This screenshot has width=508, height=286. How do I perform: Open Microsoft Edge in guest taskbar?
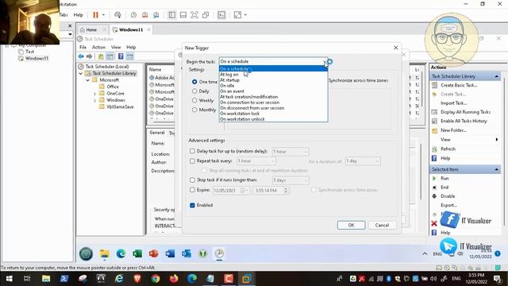121,253
